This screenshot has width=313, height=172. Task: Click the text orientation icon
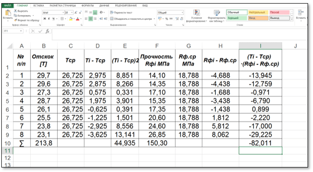pyautogui.click(x=102, y=12)
